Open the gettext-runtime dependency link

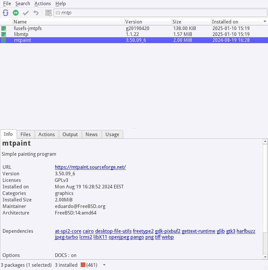[198, 231]
